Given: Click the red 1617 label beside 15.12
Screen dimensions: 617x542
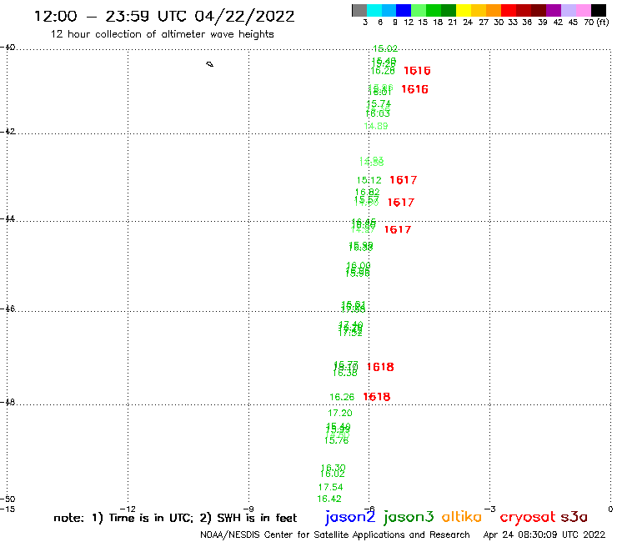Looking at the screenshot, I should (404, 180).
